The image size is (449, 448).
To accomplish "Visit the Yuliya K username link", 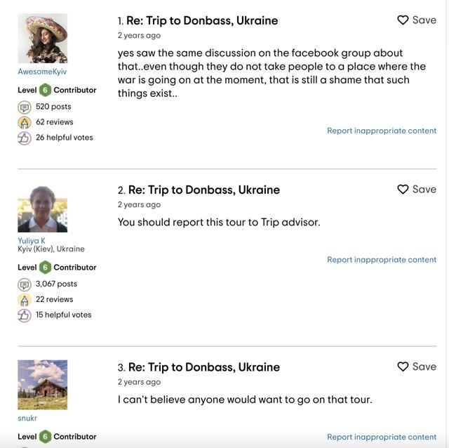I will click(32, 241).
